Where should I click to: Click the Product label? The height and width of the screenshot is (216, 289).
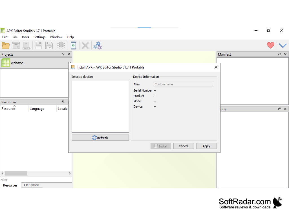(139, 96)
